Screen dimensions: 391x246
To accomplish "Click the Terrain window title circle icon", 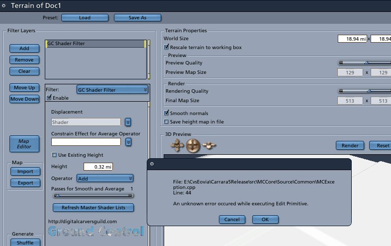I will [x=3, y=5].
